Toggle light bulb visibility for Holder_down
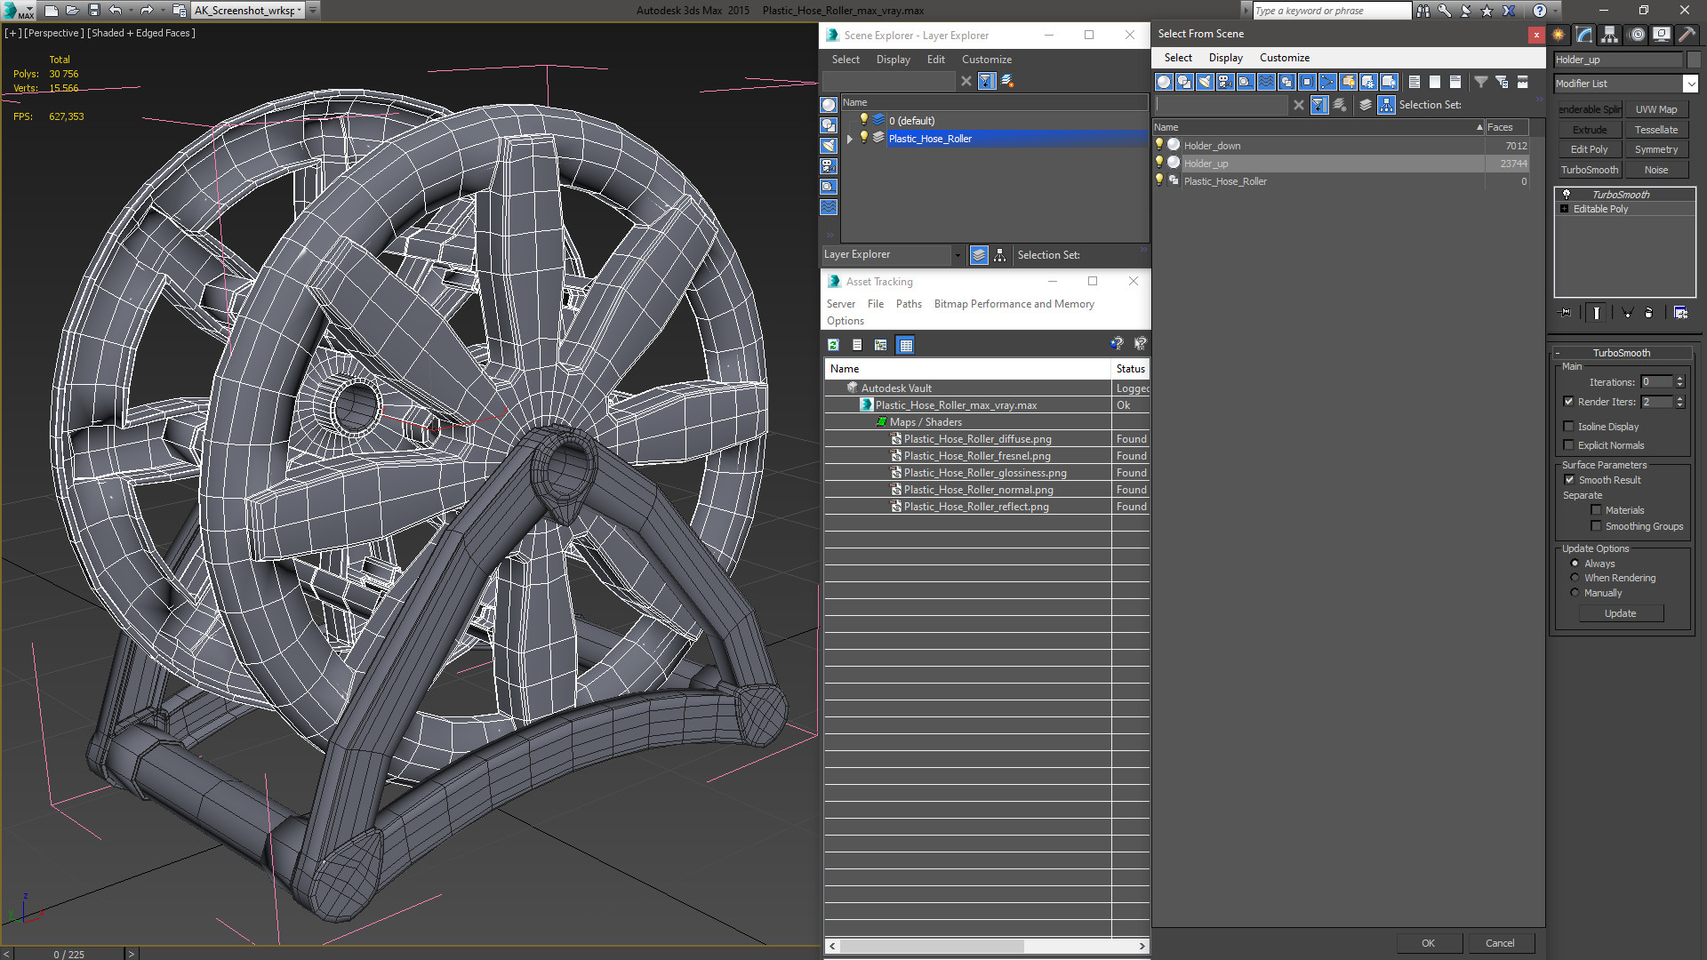Viewport: 1707px width, 960px height. pyautogui.click(x=1158, y=145)
